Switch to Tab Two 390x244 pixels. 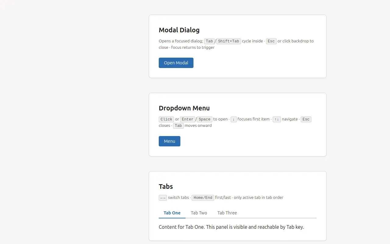pyautogui.click(x=199, y=213)
